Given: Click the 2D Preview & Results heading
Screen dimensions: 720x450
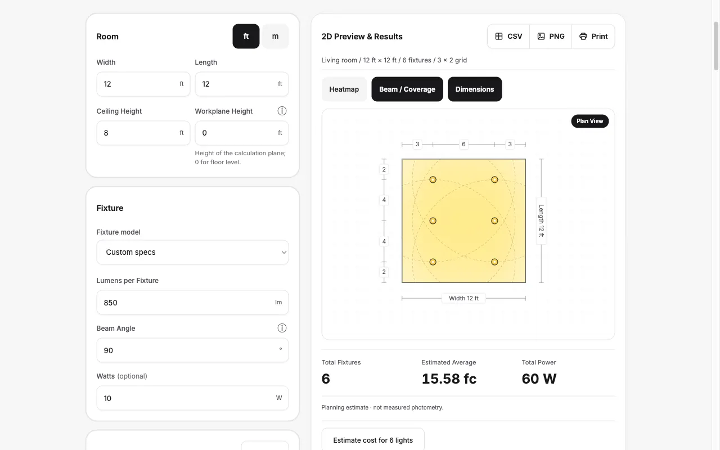Looking at the screenshot, I should (362, 37).
